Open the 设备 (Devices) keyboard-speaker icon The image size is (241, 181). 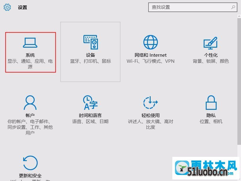tap(91, 42)
